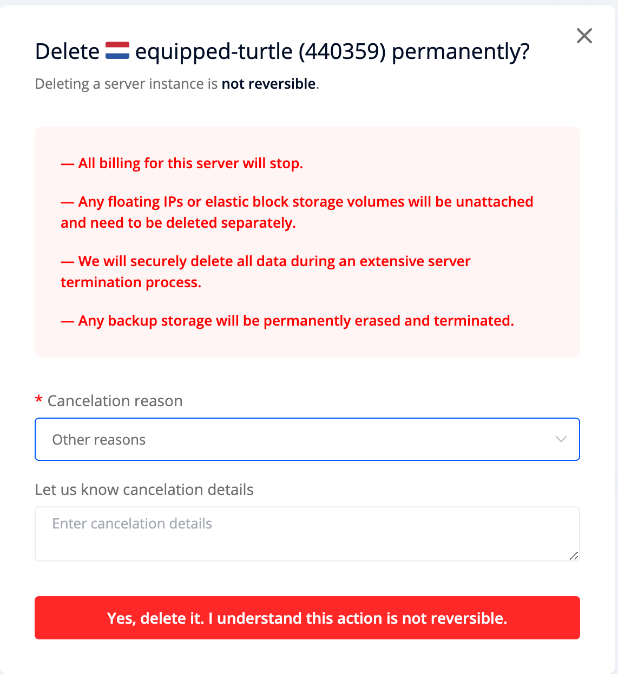Image resolution: width=618 pixels, height=674 pixels.
Task: Click the Cancelation reason field label
Action: tap(115, 401)
